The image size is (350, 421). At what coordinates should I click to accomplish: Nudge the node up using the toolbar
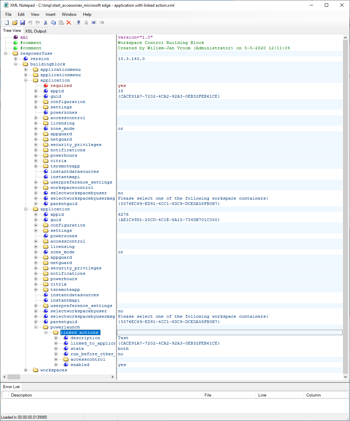78,22
